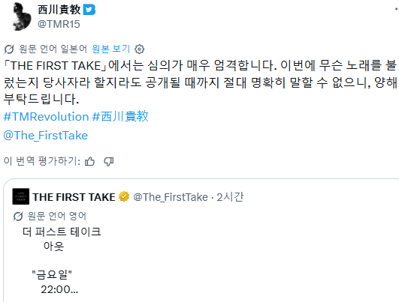Open more options at top right
Screen dimensions: 399x302
pos(396,9)
